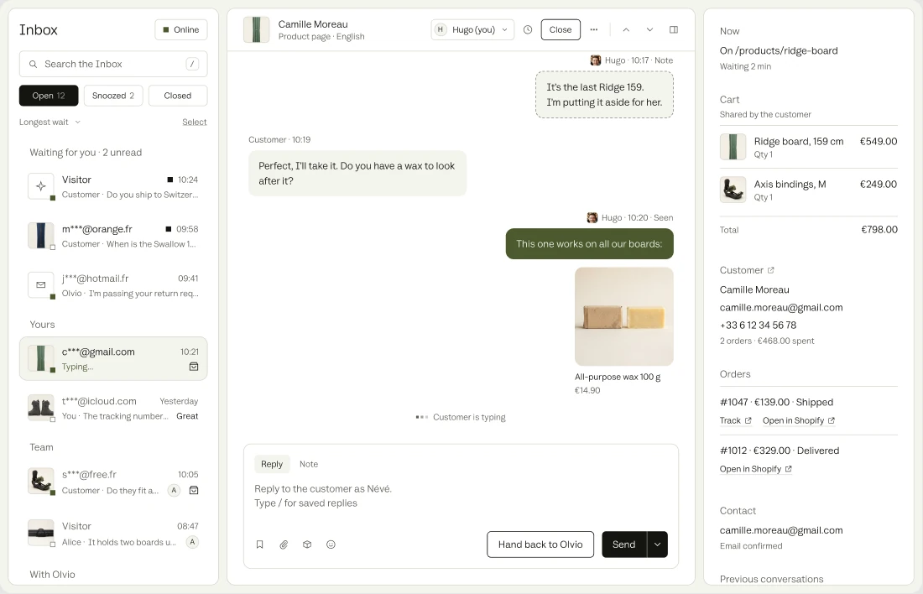
Task: Open the emoji picker icon
Action: [331, 544]
